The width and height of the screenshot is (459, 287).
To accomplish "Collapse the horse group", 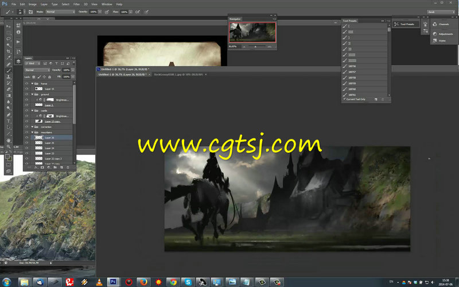I will (x=32, y=83).
